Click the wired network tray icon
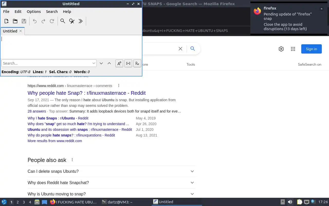Image resolution: width=329 pixels, height=206 pixels. click(x=307, y=202)
